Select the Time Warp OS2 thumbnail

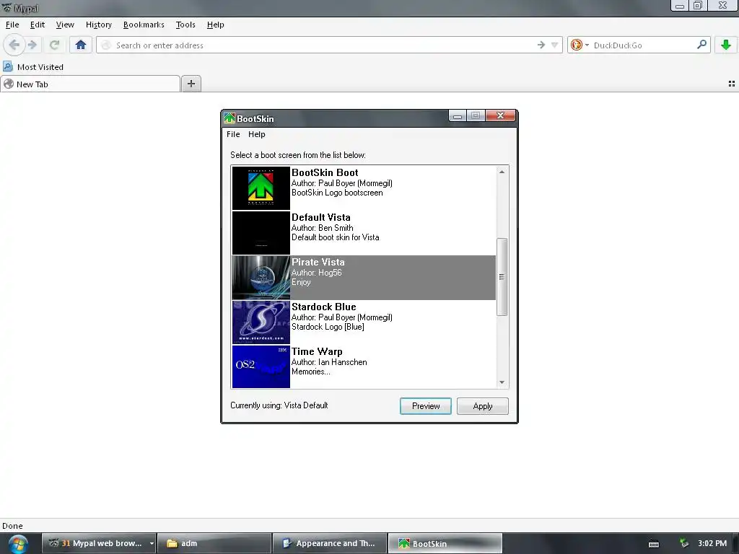(x=261, y=366)
